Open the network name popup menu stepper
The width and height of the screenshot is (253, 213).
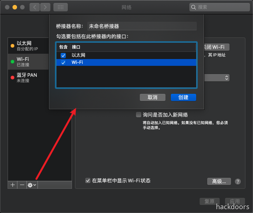(226, 78)
